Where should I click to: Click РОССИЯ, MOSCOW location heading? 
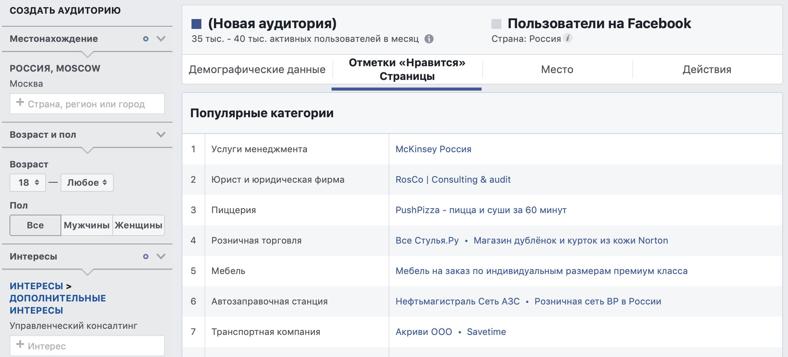point(55,69)
